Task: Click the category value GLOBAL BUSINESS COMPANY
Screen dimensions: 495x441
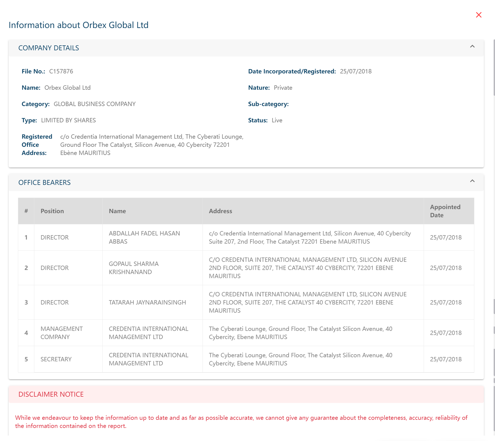Action: pos(95,104)
